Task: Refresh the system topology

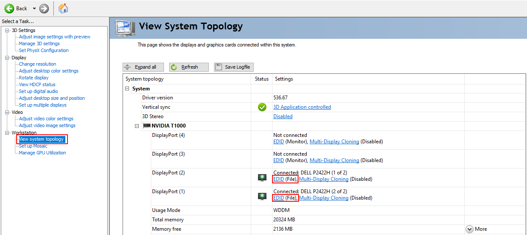Action: click(x=189, y=67)
